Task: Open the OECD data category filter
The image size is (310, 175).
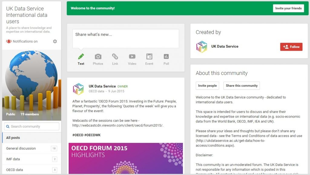Action: click(18, 170)
